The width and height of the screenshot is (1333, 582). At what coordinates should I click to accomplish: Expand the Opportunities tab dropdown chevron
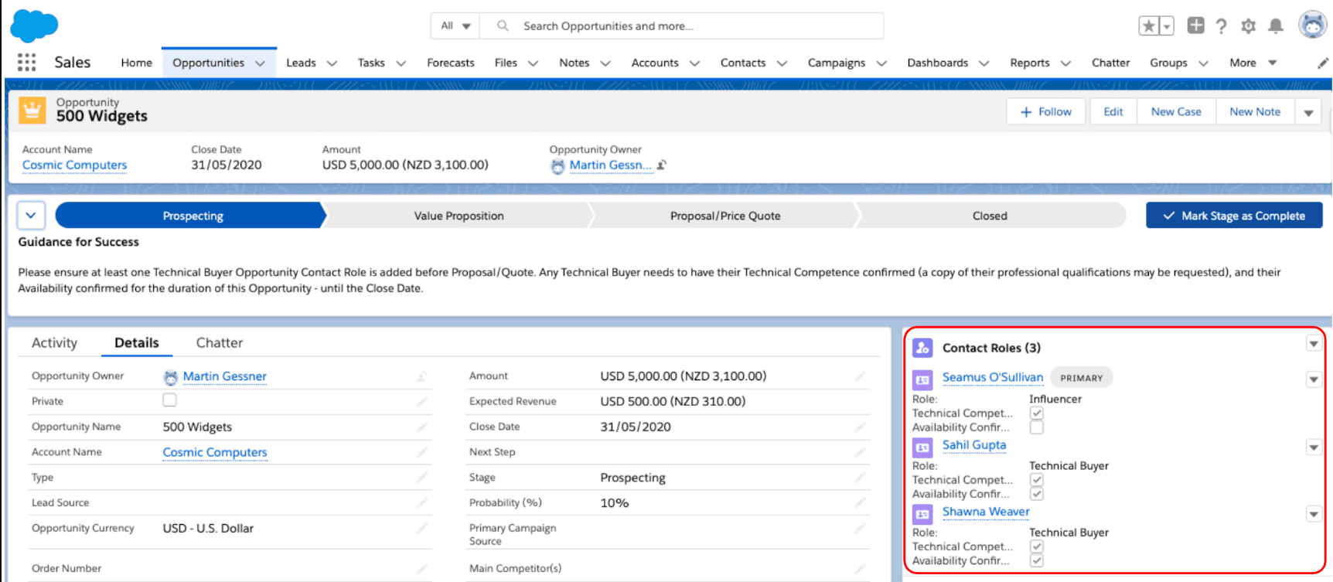click(260, 63)
